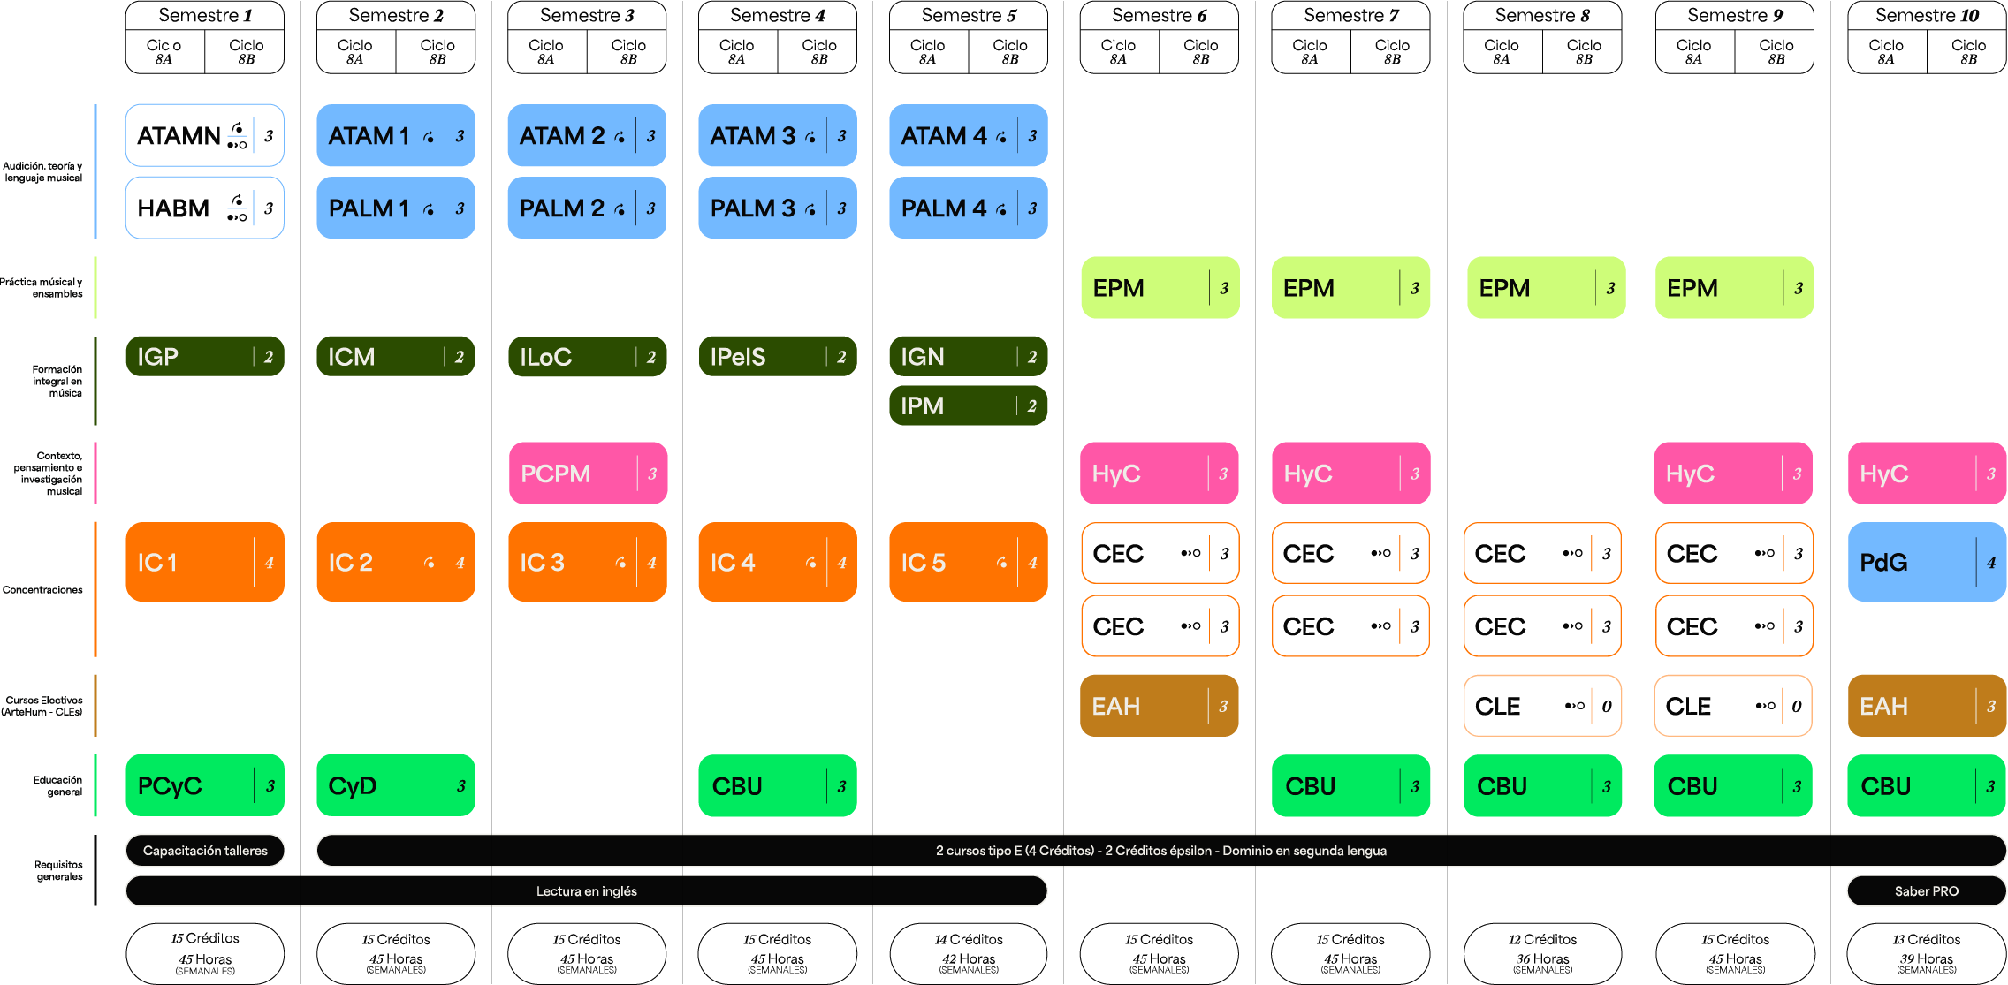Click the Requisitos generales row label
The width and height of the screenshot is (2008, 985).
59,871
